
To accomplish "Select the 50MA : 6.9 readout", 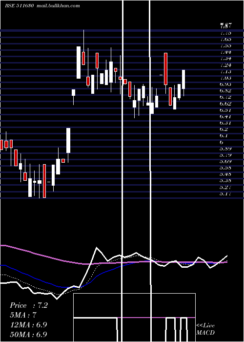I will click(29, 334).
